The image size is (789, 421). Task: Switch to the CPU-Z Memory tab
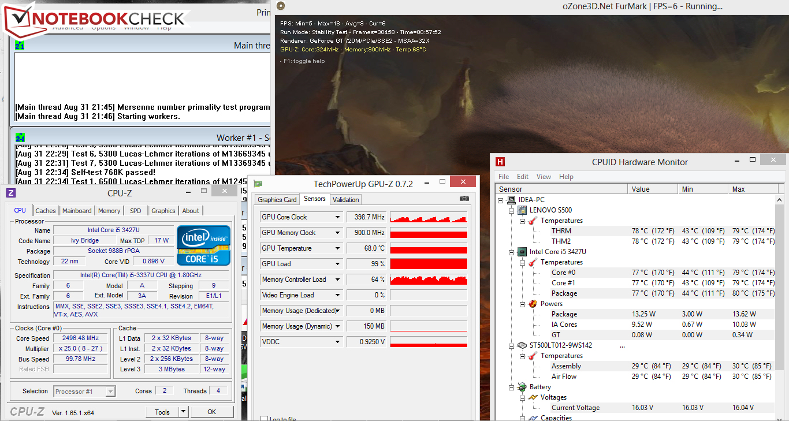click(x=109, y=211)
